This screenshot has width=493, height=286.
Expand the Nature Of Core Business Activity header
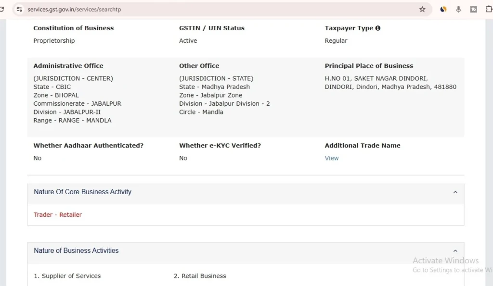(82, 192)
